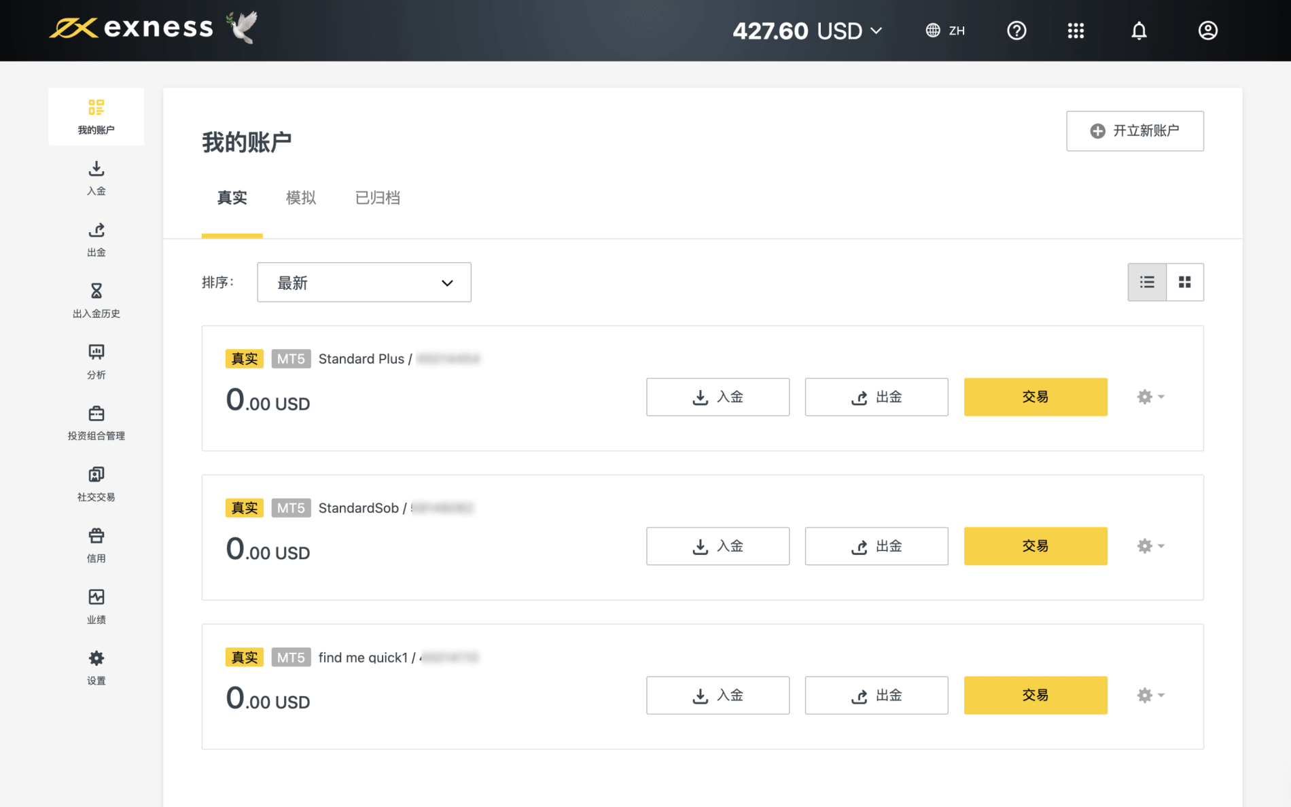Open the 业绩 performance sidebar icon
The height and width of the screenshot is (807, 1291).
pos(96,606)
